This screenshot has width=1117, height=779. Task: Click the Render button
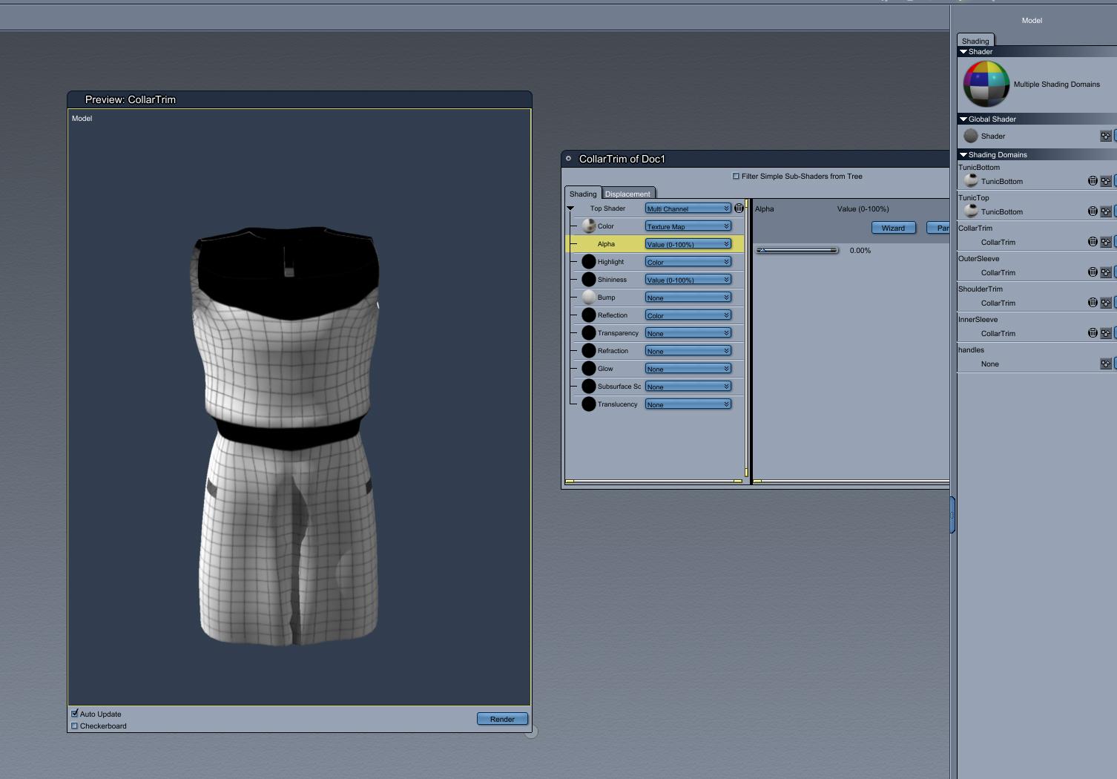point(502,719)
